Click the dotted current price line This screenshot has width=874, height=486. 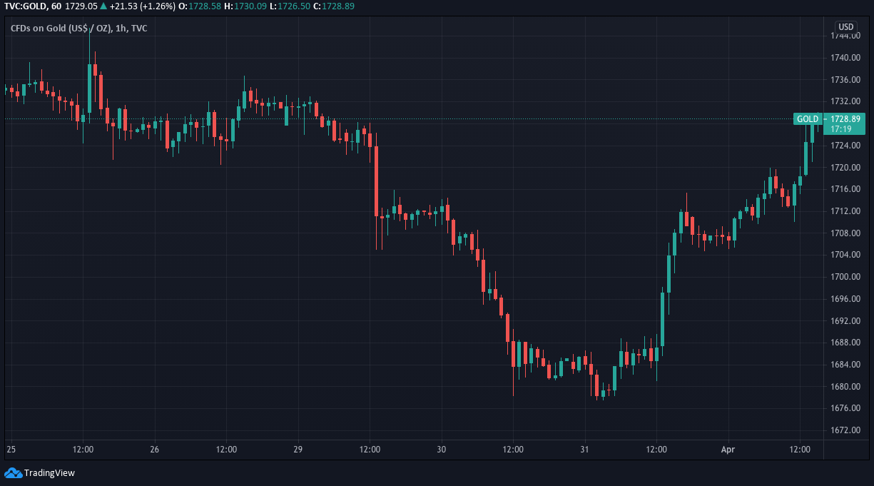pyautogui.click(x=398, y=118)
